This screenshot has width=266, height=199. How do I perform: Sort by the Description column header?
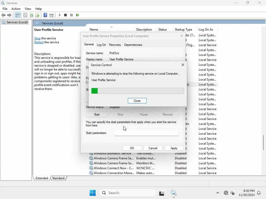click(144, 30)
